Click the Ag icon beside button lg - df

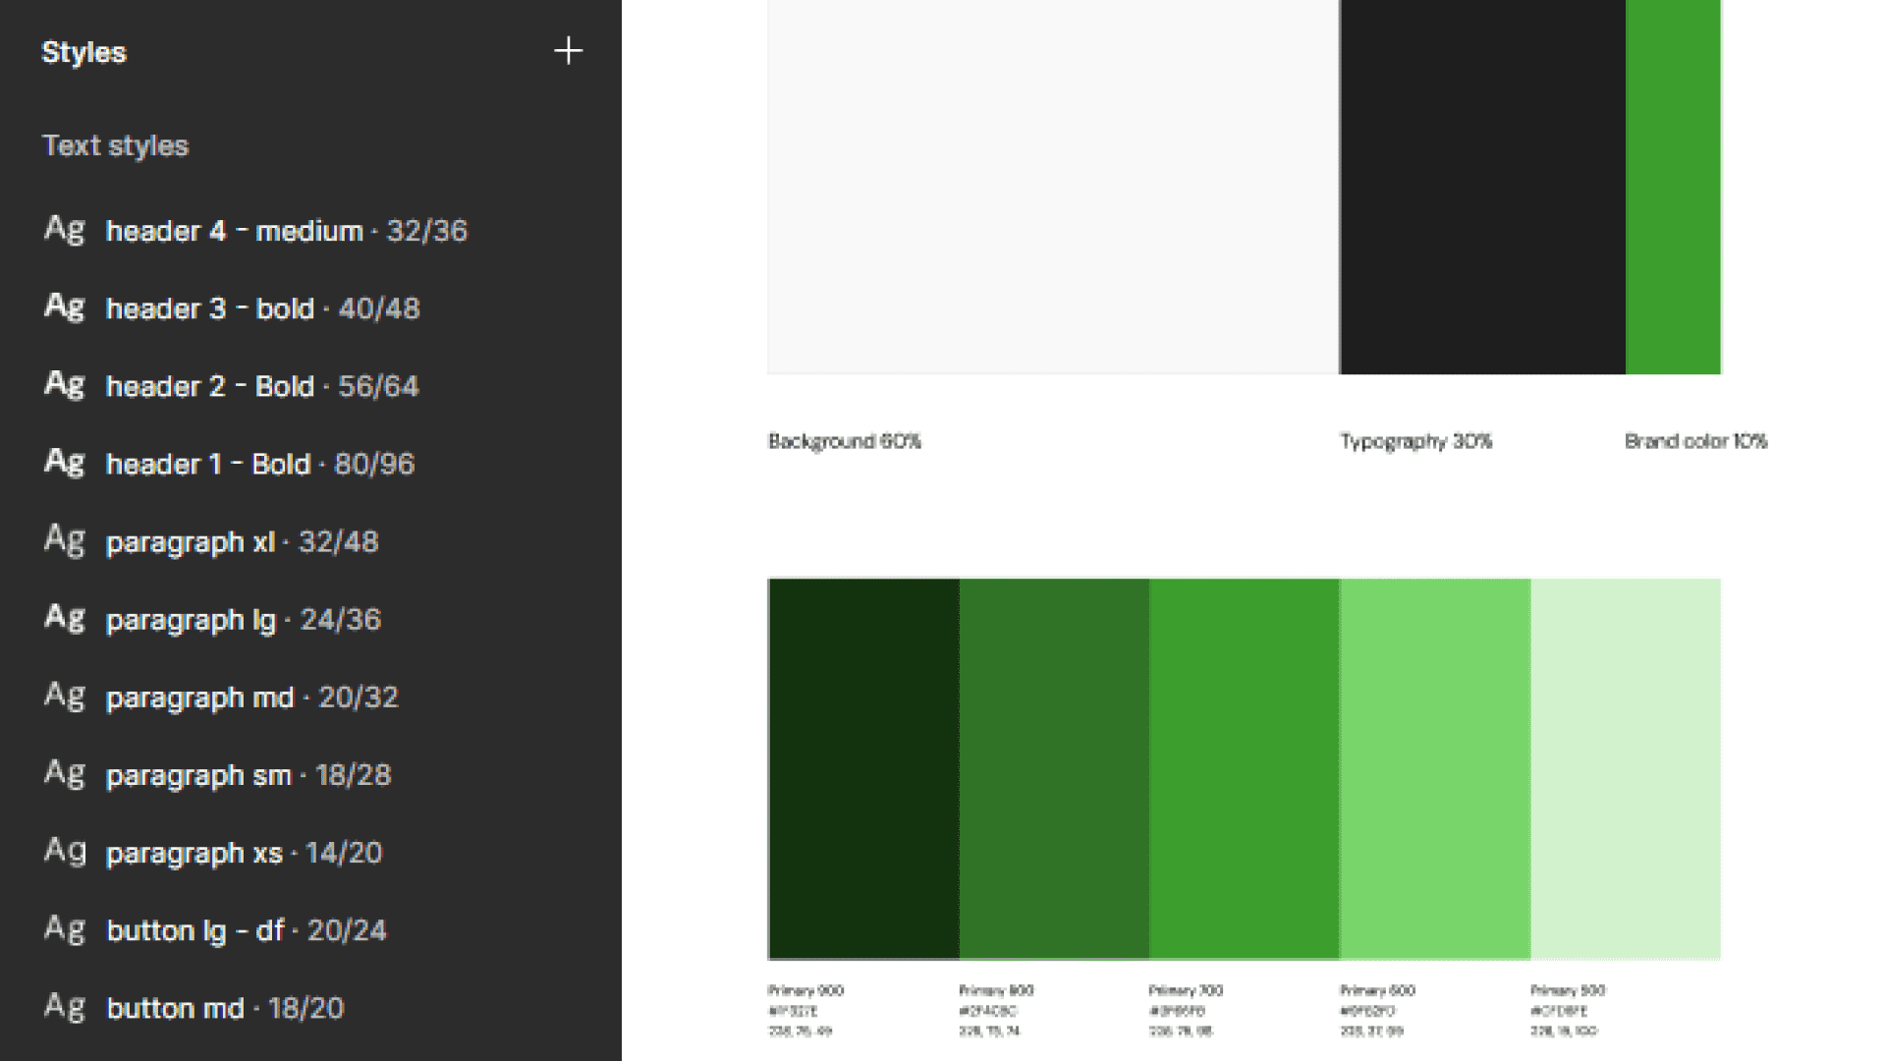65,929
